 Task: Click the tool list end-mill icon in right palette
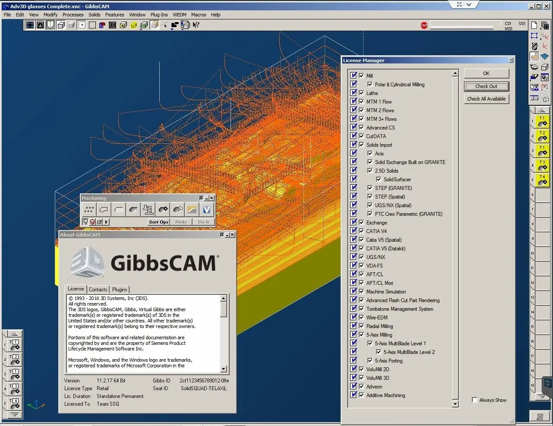point(534,46)
